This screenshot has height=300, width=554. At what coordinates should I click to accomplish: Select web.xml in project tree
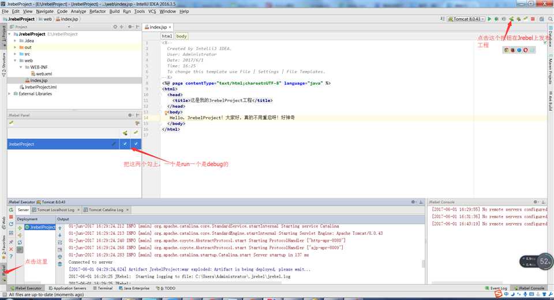pos(42,74)
